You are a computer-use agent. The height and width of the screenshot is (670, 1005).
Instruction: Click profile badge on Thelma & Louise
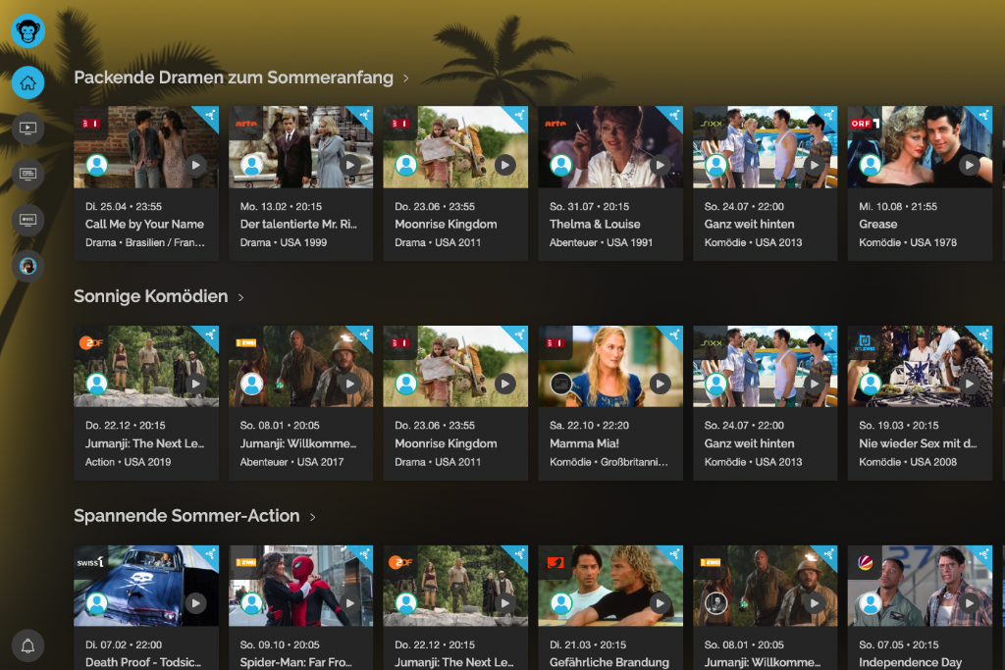pyautogui.click(x=560, y=165)
